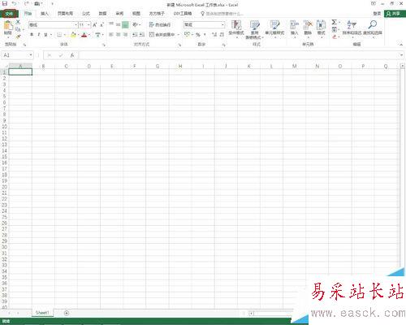Open the Font group dialog launcher

(x=104, y=45)
